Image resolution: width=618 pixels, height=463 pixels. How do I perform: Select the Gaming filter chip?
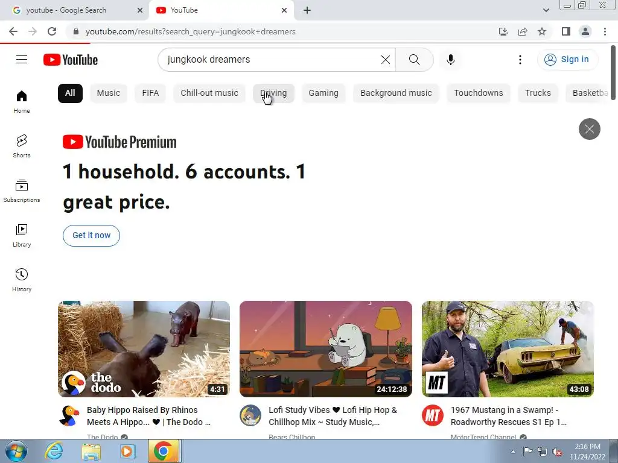coord(323,93)
